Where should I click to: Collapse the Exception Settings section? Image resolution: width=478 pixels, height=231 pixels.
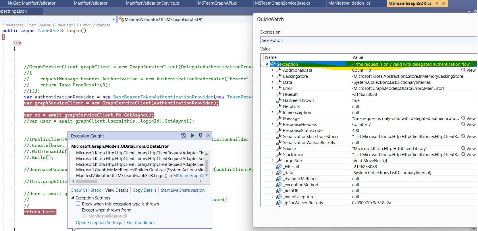(x=73, y=198)
